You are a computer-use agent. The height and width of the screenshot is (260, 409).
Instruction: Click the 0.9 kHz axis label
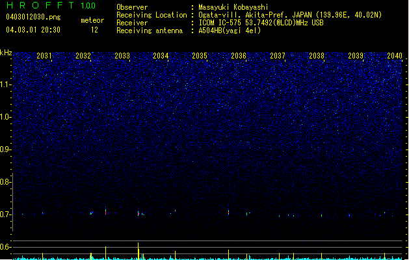tap(5, 149)
